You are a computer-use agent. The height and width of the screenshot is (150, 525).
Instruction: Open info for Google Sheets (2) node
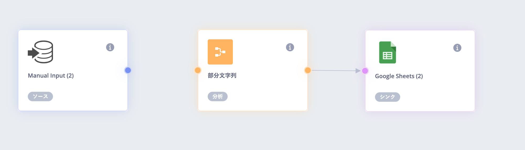[457, 48]
